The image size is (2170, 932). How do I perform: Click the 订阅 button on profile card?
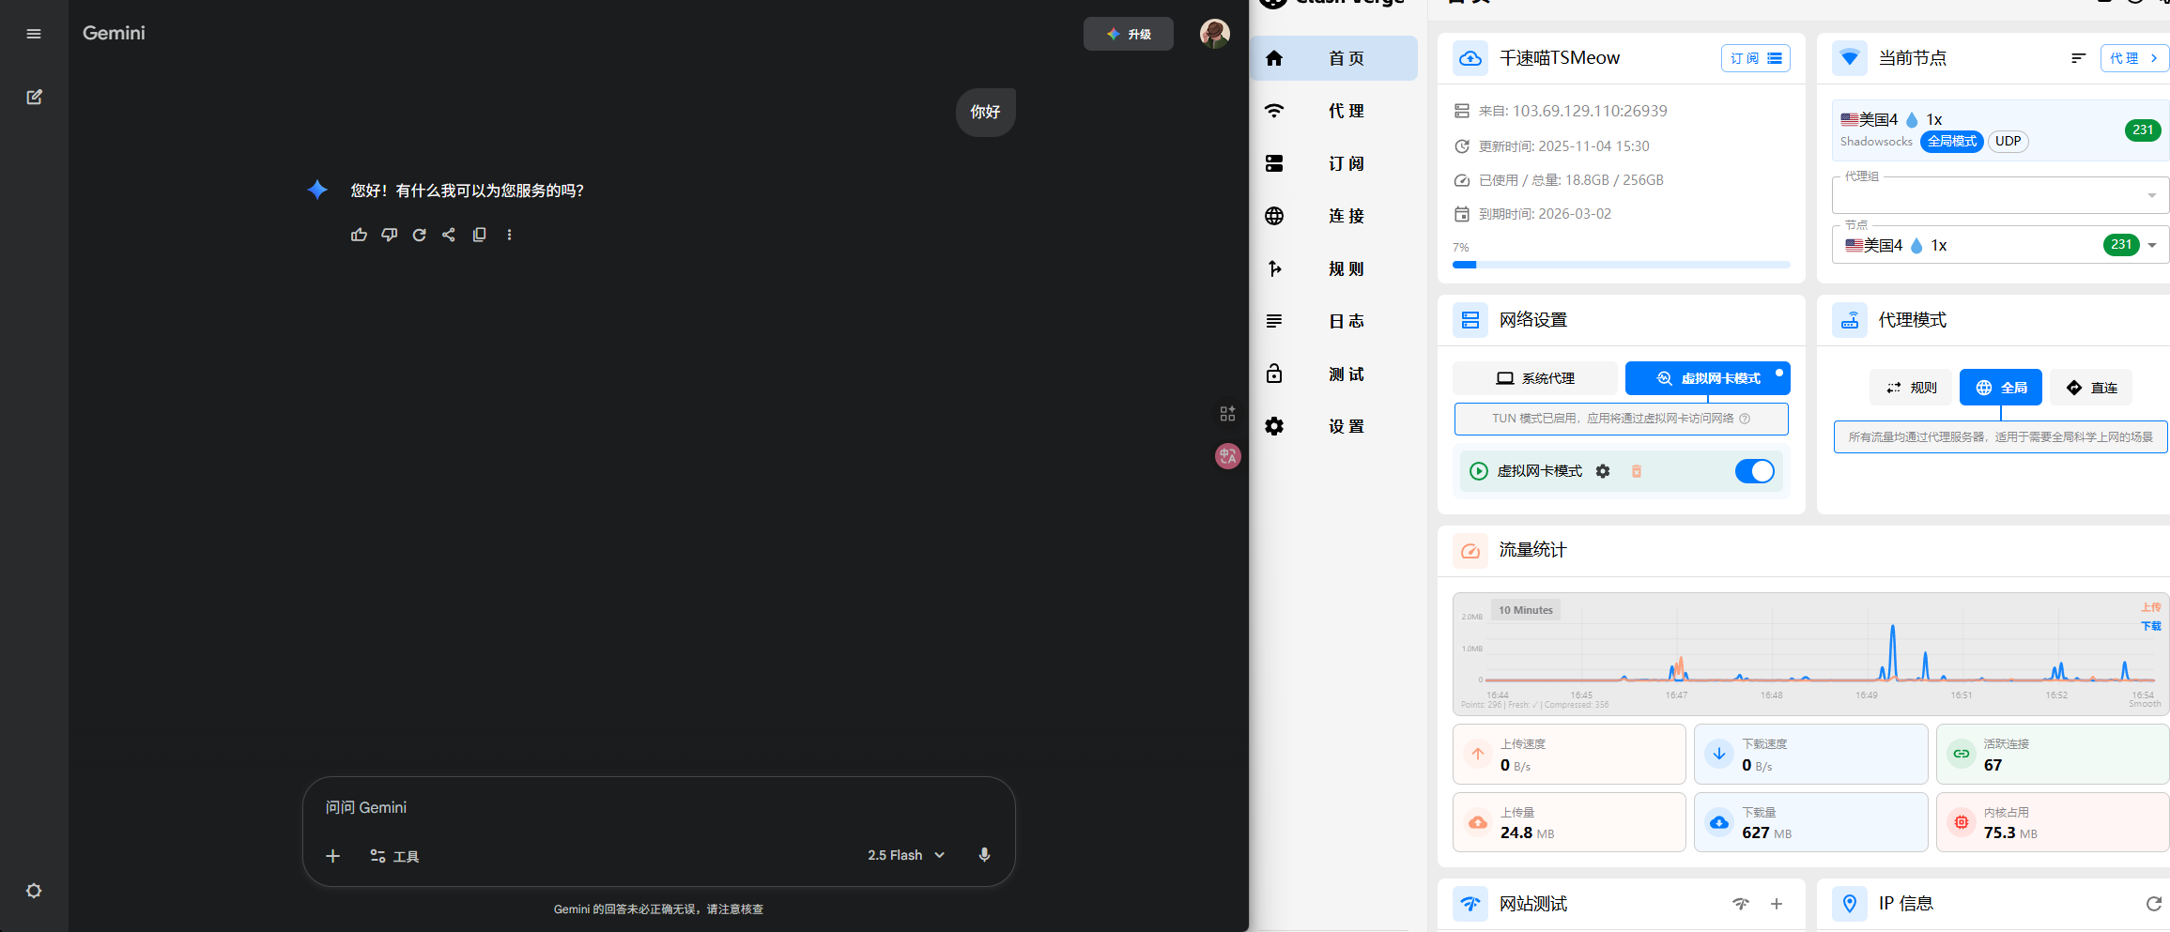point(1755,58)
